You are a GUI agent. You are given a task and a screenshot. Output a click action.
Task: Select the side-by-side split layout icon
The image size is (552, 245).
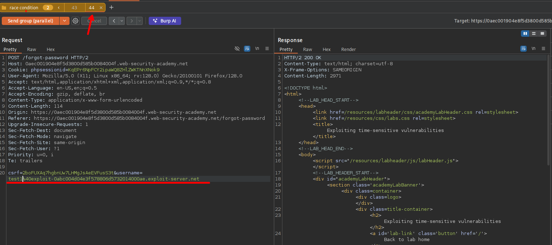(x=525, y=34)
